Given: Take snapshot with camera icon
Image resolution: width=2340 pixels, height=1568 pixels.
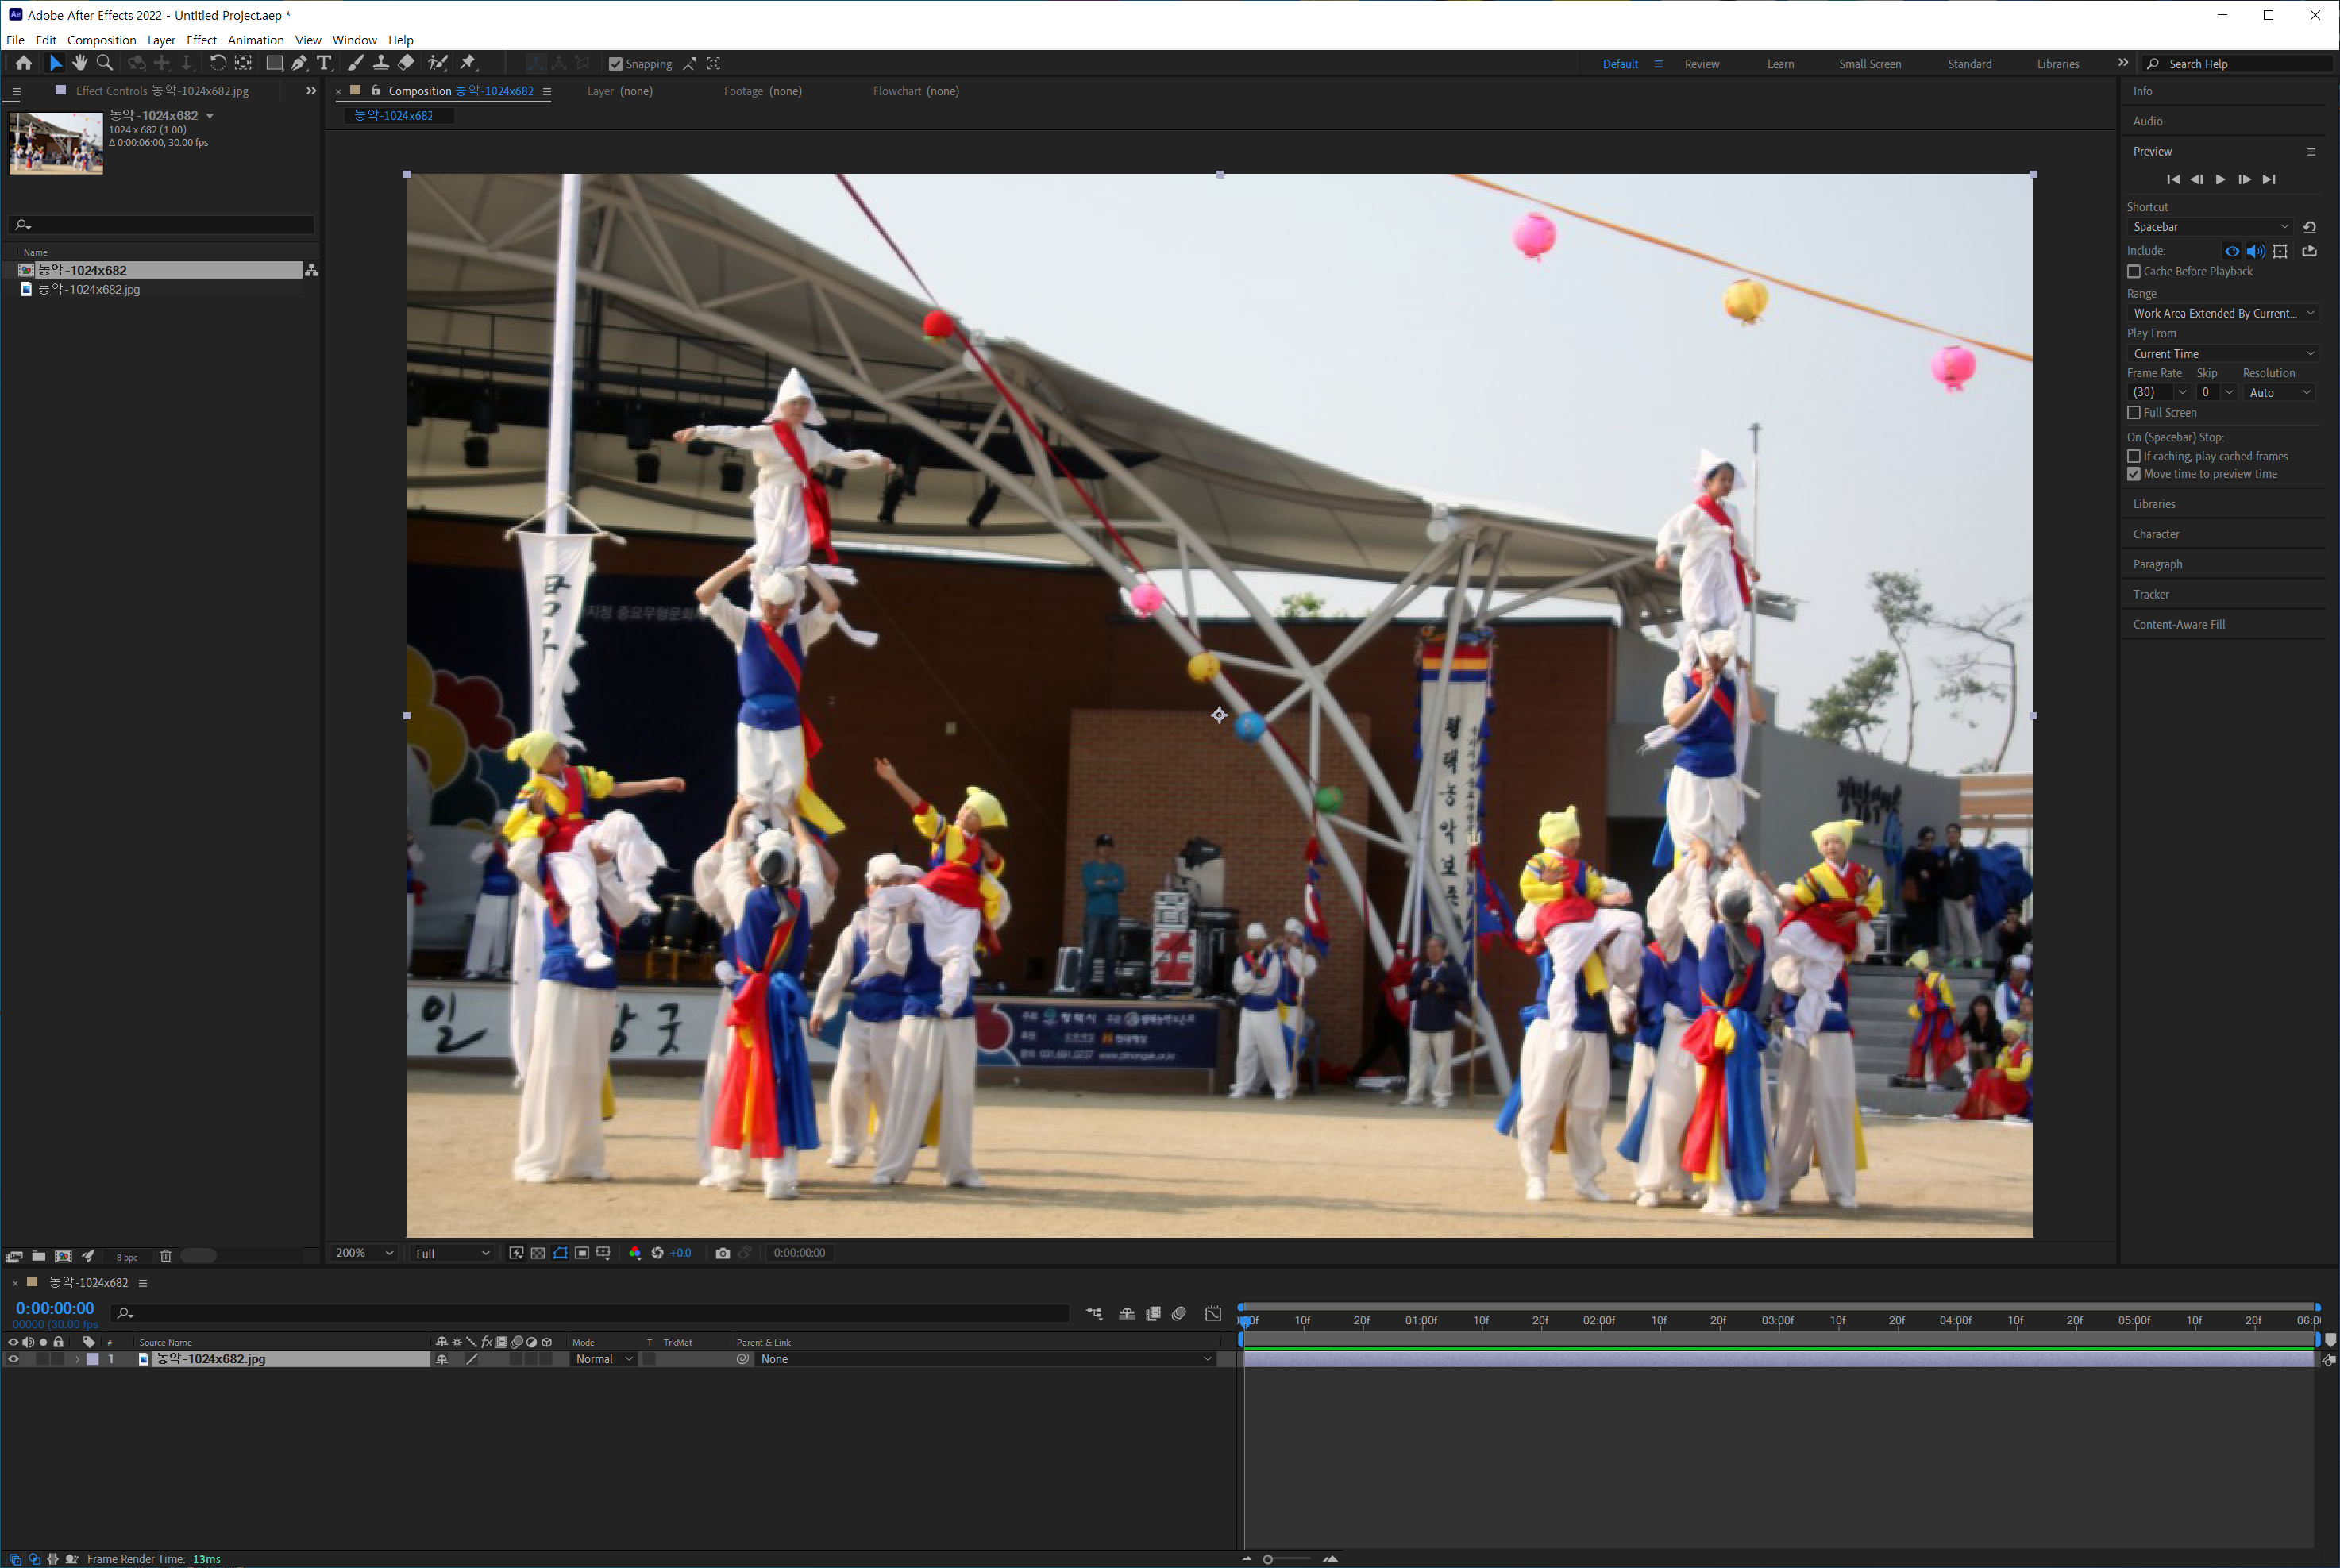Looking at the screenshot, I should [x=722, y=1253].
